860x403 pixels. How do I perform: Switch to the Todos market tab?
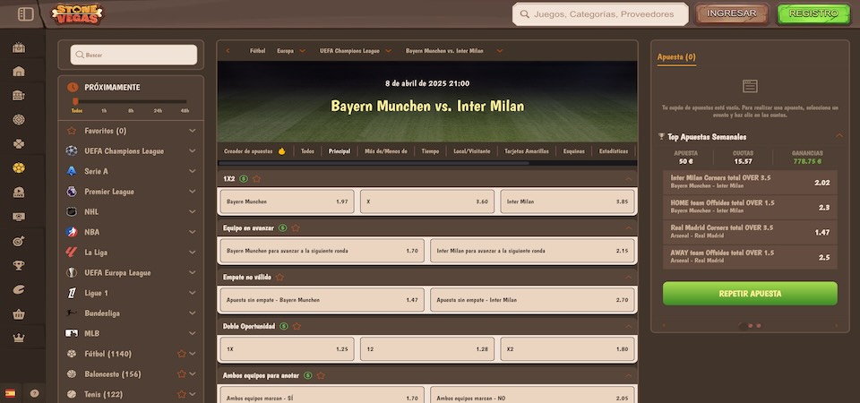pyautogui.click(x=307, y=151)
